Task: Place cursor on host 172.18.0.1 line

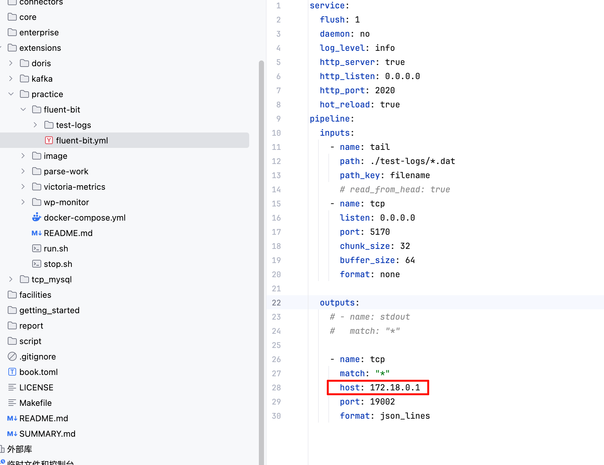Action: [379, 387]
